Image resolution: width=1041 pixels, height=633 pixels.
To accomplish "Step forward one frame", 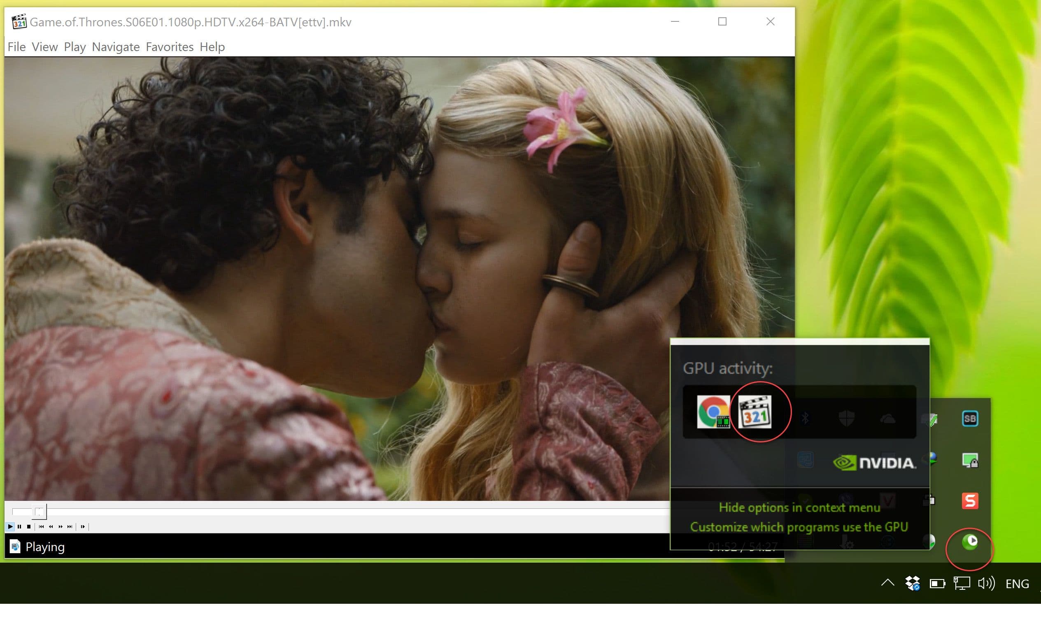I will coord(83,526).
